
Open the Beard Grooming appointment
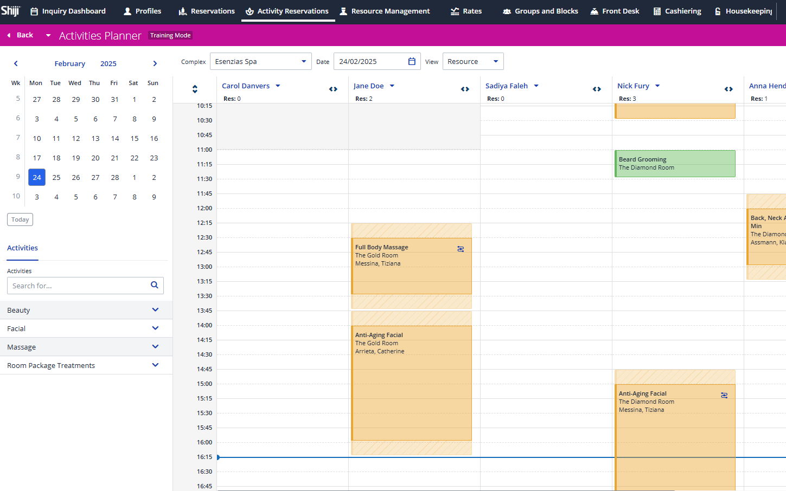675,164
